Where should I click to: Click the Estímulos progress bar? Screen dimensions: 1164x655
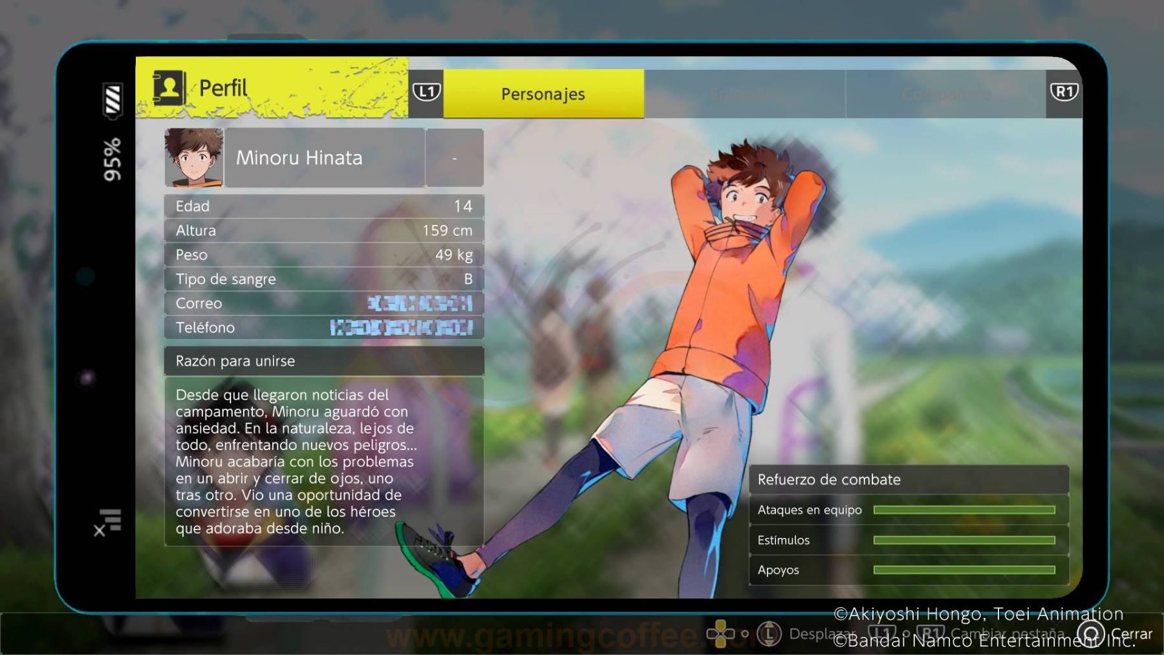[964, 540]
